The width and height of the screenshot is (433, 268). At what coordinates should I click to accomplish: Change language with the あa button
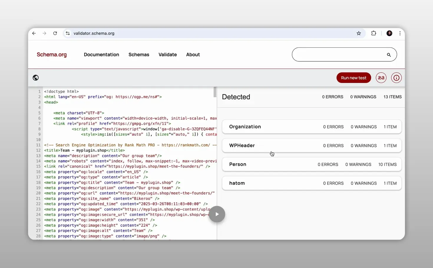tap(381, 78)
